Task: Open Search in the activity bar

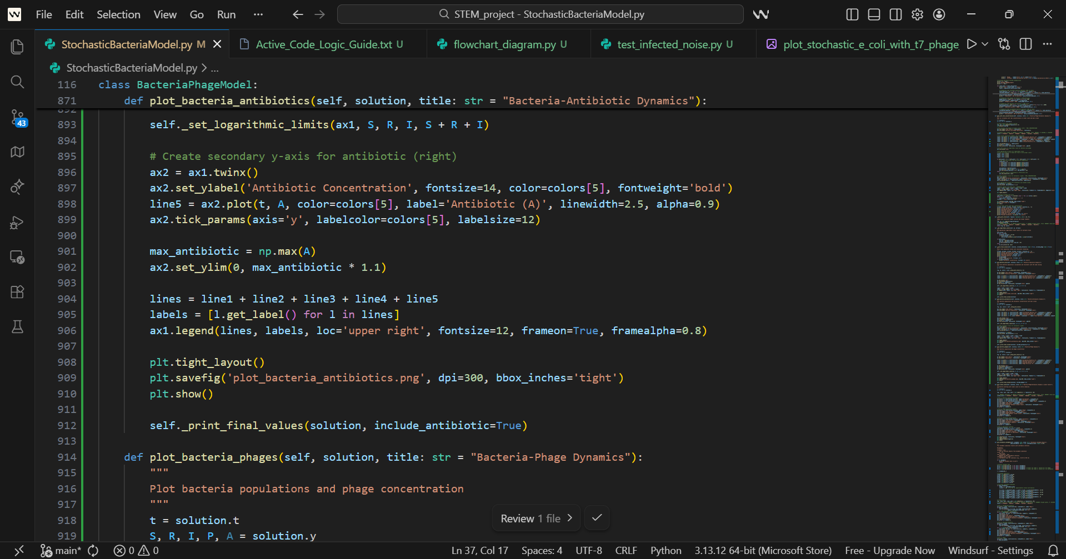Action: coord(17,82)
